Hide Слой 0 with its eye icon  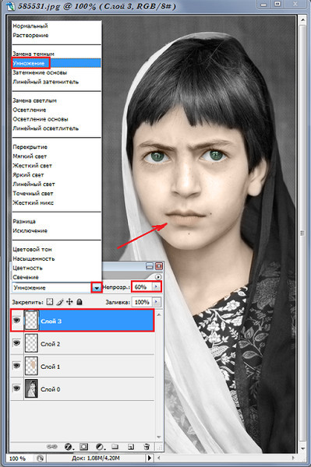[16, 388]
